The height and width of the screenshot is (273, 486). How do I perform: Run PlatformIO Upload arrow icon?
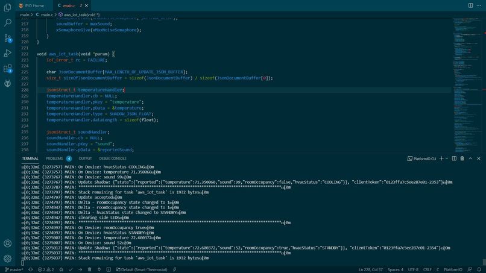point(80,269)
